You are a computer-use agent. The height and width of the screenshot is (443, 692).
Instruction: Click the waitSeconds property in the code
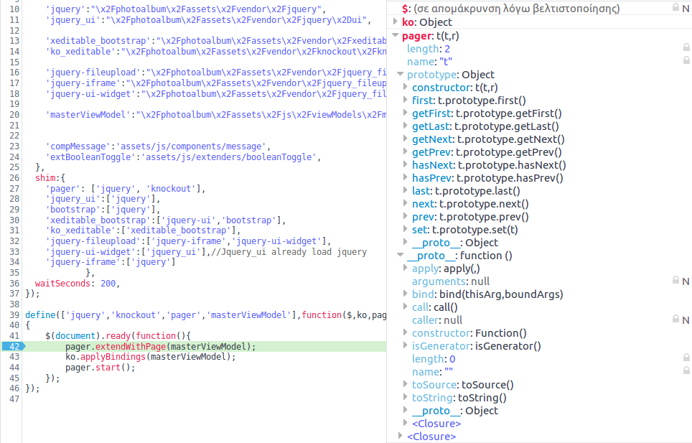[62, 284]
